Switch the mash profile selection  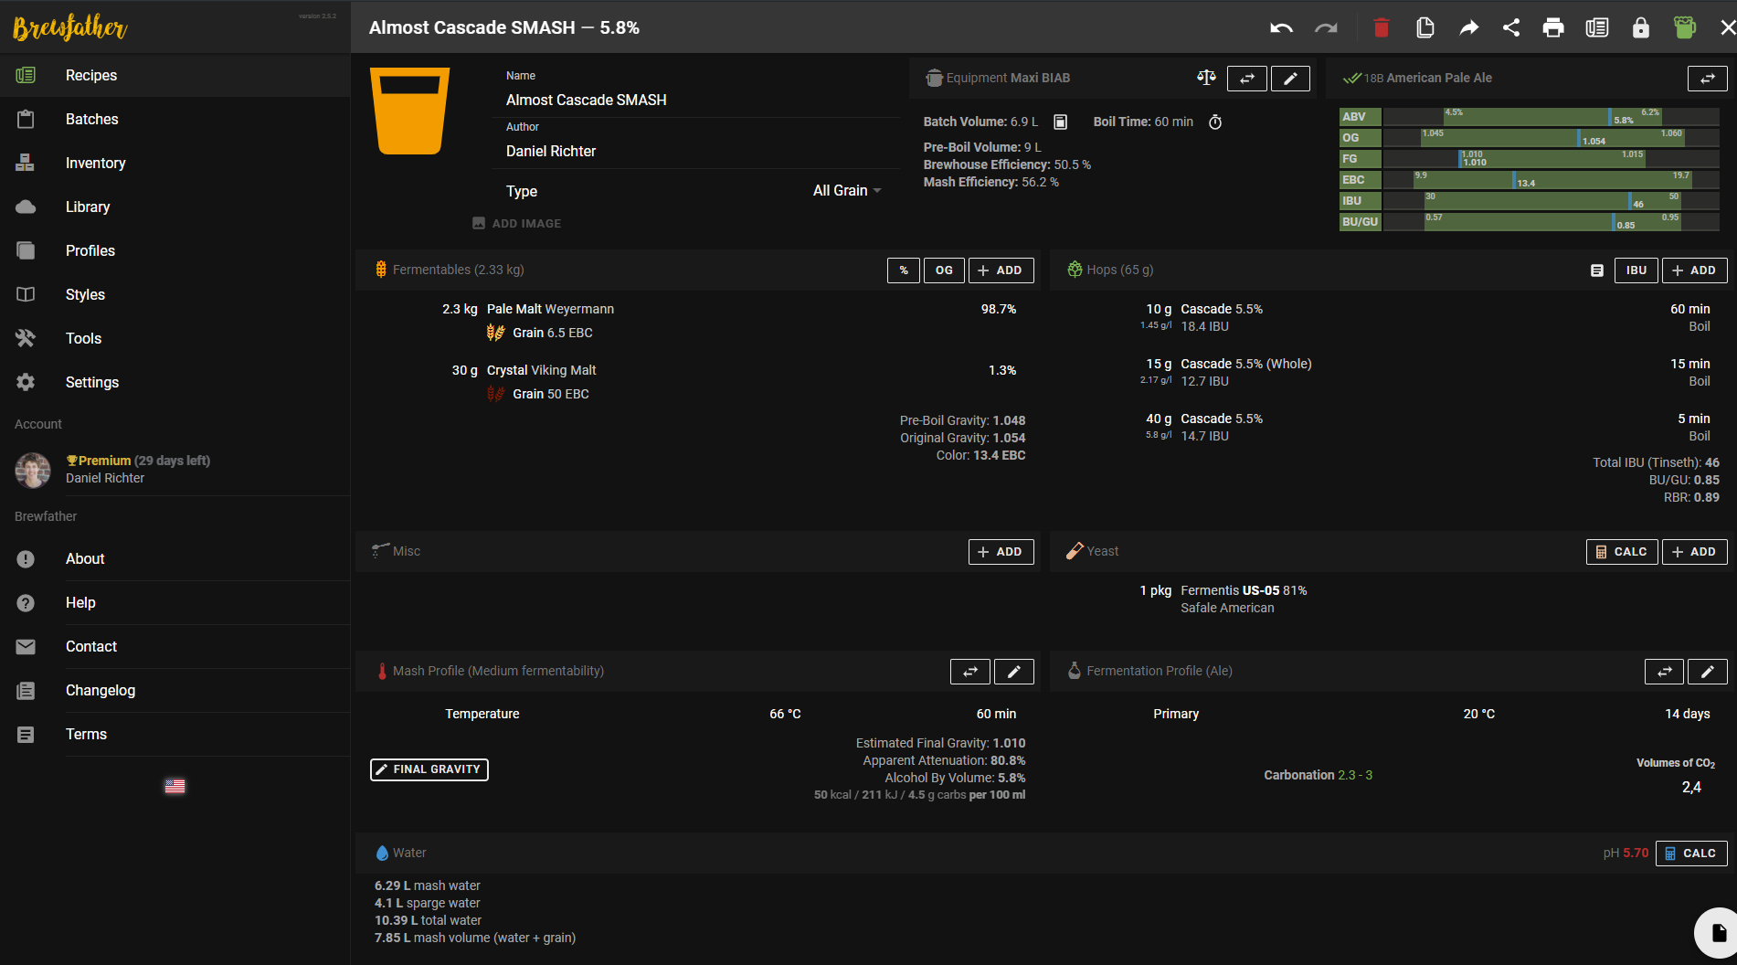pyautogui.click(x=969, y=672)
